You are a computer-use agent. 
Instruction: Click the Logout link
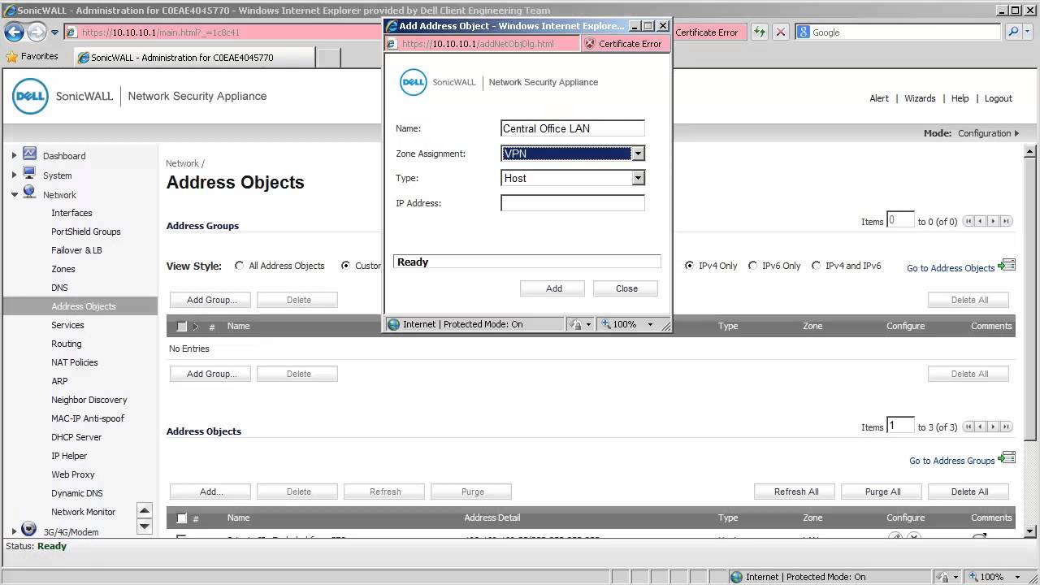coord(999,98)
